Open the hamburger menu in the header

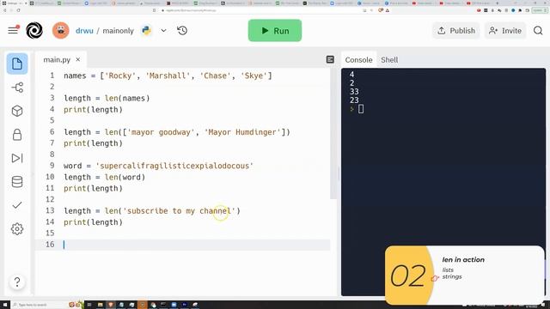coord(13,31)
